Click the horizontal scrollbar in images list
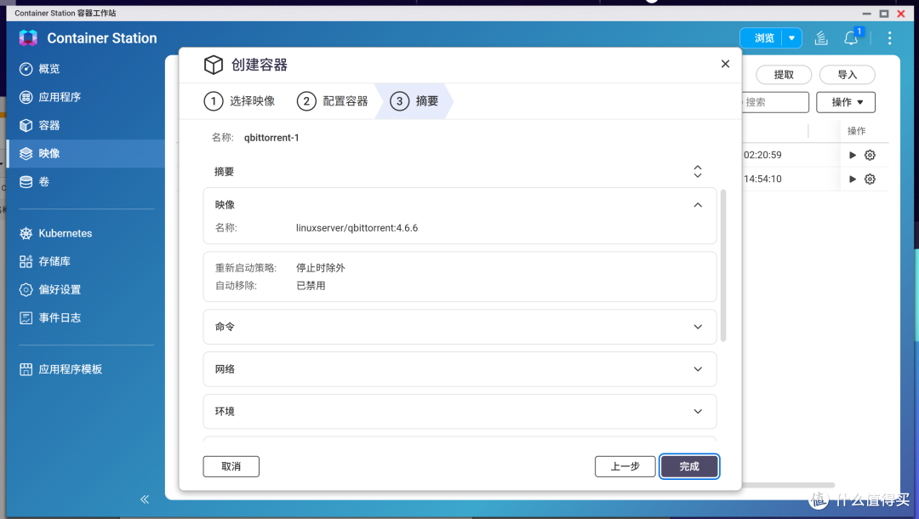Viewport: 919px width, 519px height. (788, 485)
